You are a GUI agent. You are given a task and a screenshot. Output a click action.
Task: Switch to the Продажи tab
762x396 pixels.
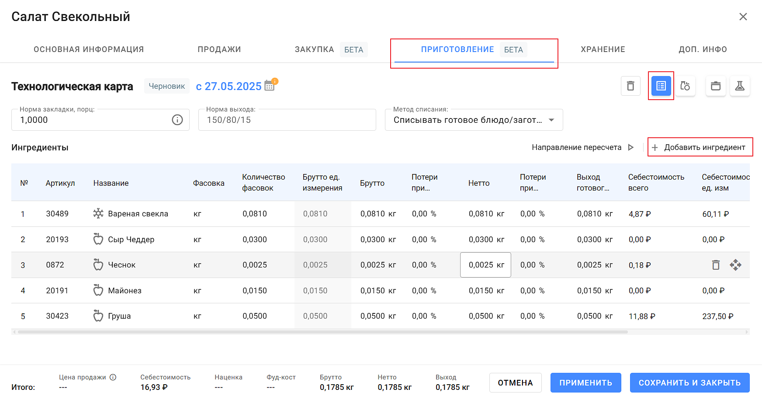[x=219, y=49]
